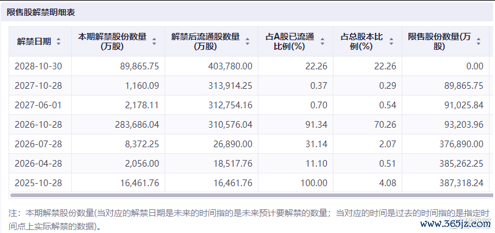Click the 2025-10-28 row date
The width and height of the screenshot is (495, 233).
click(x=38, y=183)
